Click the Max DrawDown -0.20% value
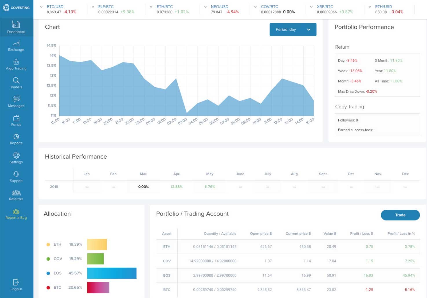The width and height of the screenshot is (427, 298). tap(371, 91)
